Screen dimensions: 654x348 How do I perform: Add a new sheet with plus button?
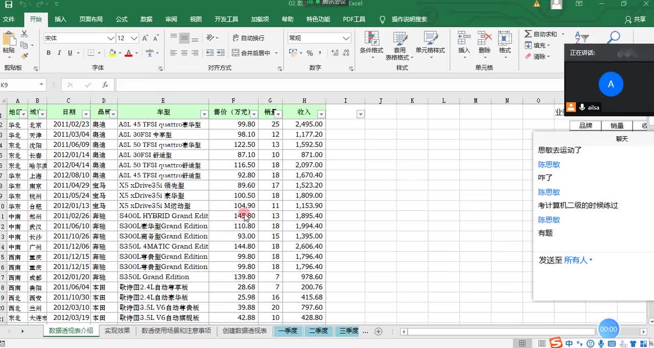(379, 331)
